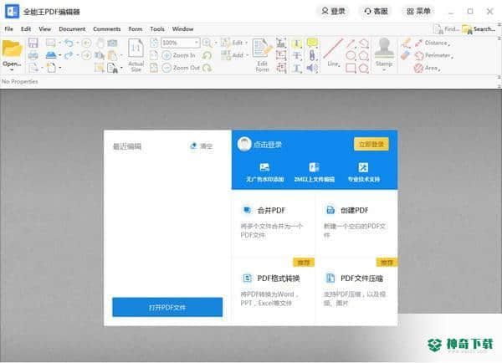The height and width of the screenshot is (363, 502).
Task: Click the Save floppy disk icon
Action: 33,43
